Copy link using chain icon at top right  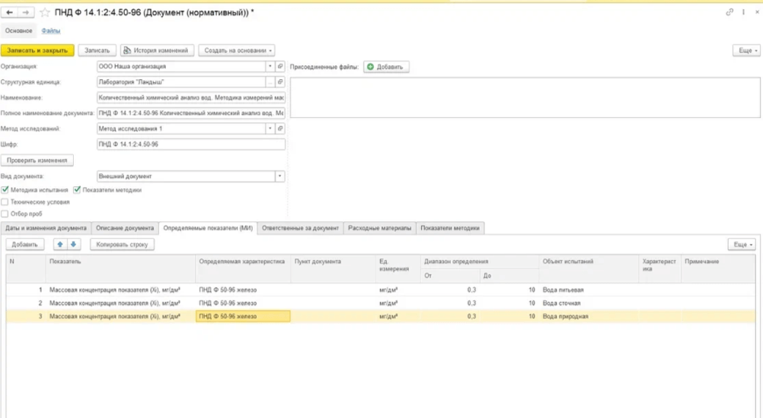[729, 13]
